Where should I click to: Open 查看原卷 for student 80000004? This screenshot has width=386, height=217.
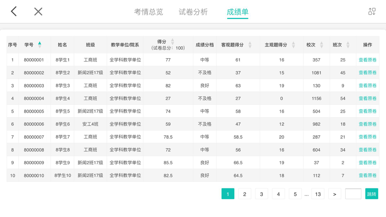point(367,99)
